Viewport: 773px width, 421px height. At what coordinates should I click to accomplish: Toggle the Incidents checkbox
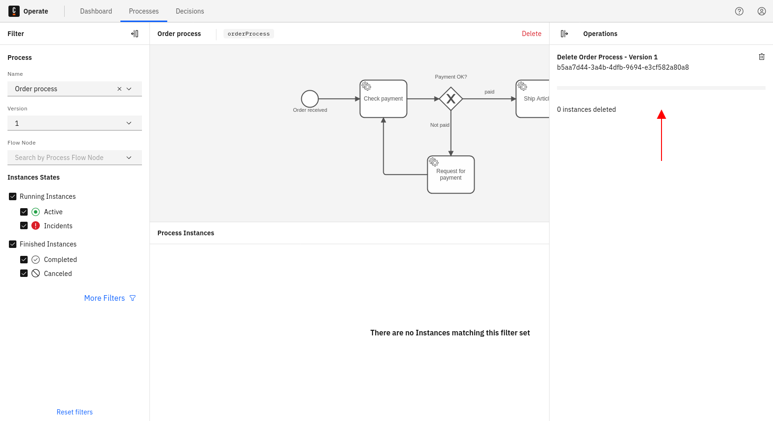[x=24, y=226]
